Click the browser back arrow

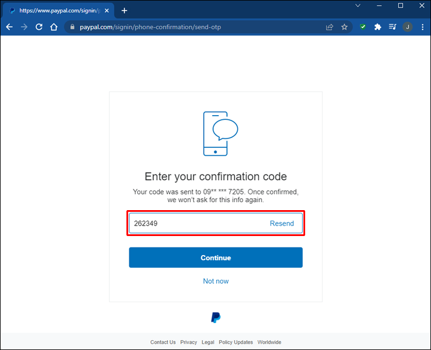coord(9,26)
